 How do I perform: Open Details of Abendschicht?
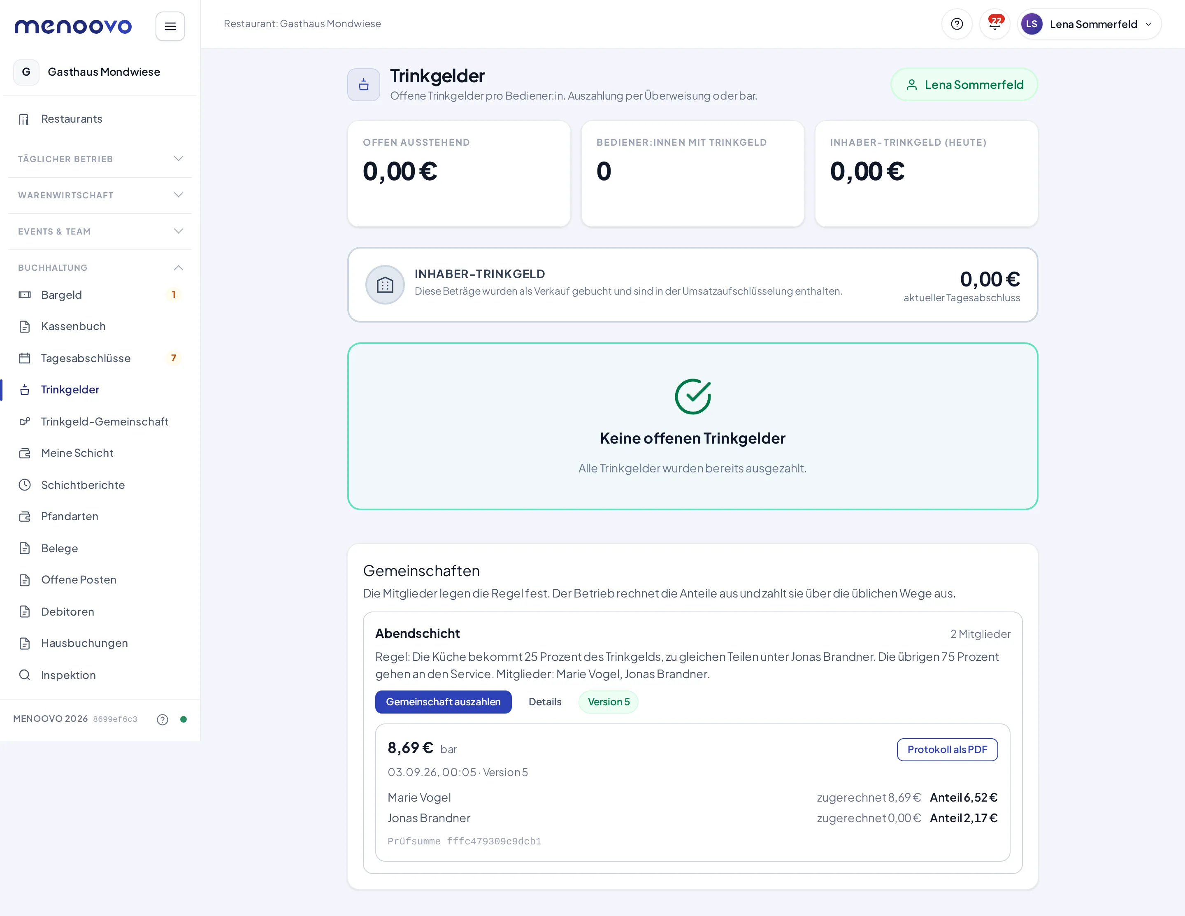click(x=545, y=702)
